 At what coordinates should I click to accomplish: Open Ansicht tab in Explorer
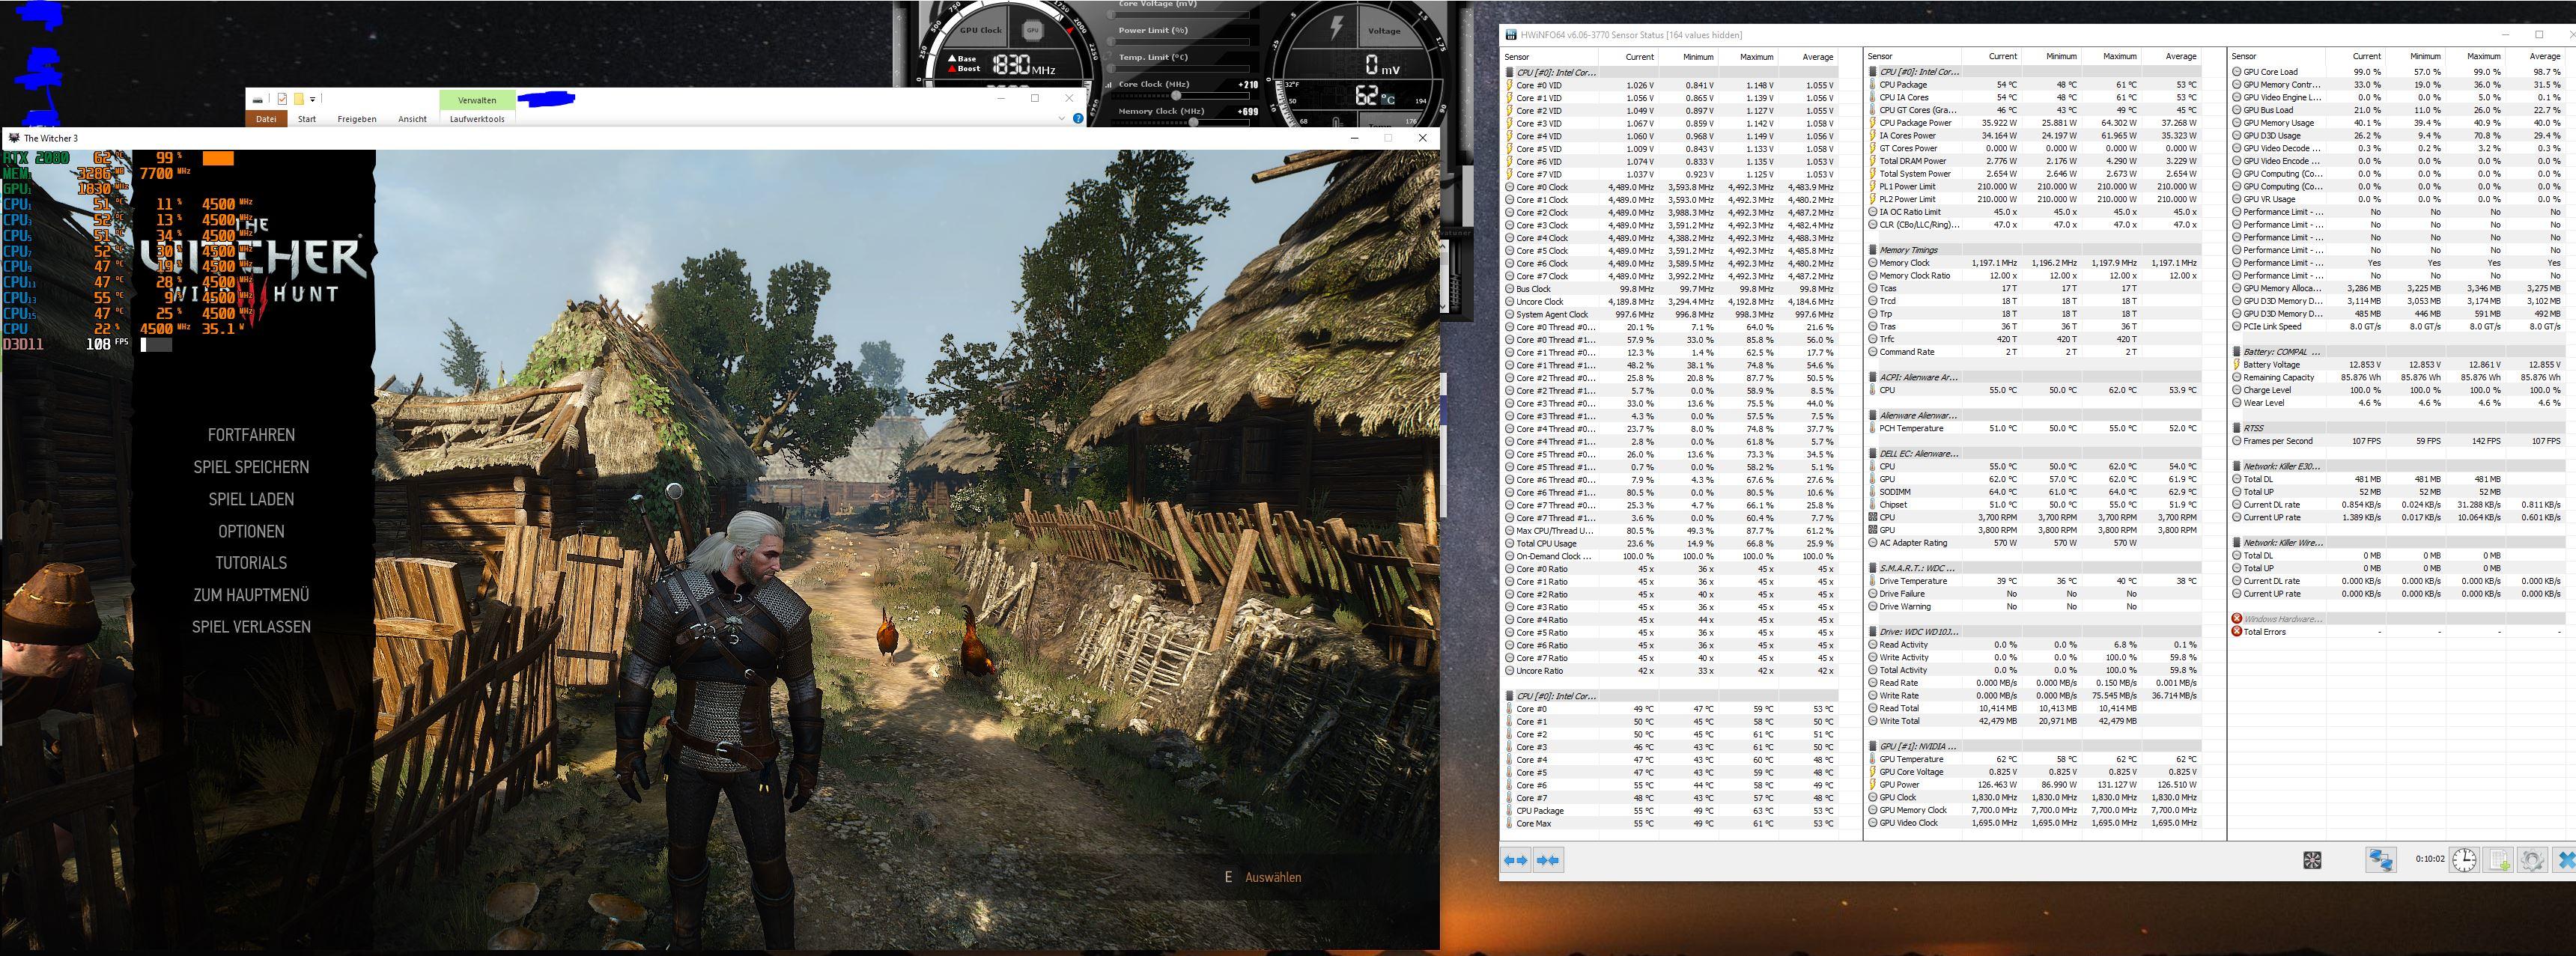click(412, 118)
